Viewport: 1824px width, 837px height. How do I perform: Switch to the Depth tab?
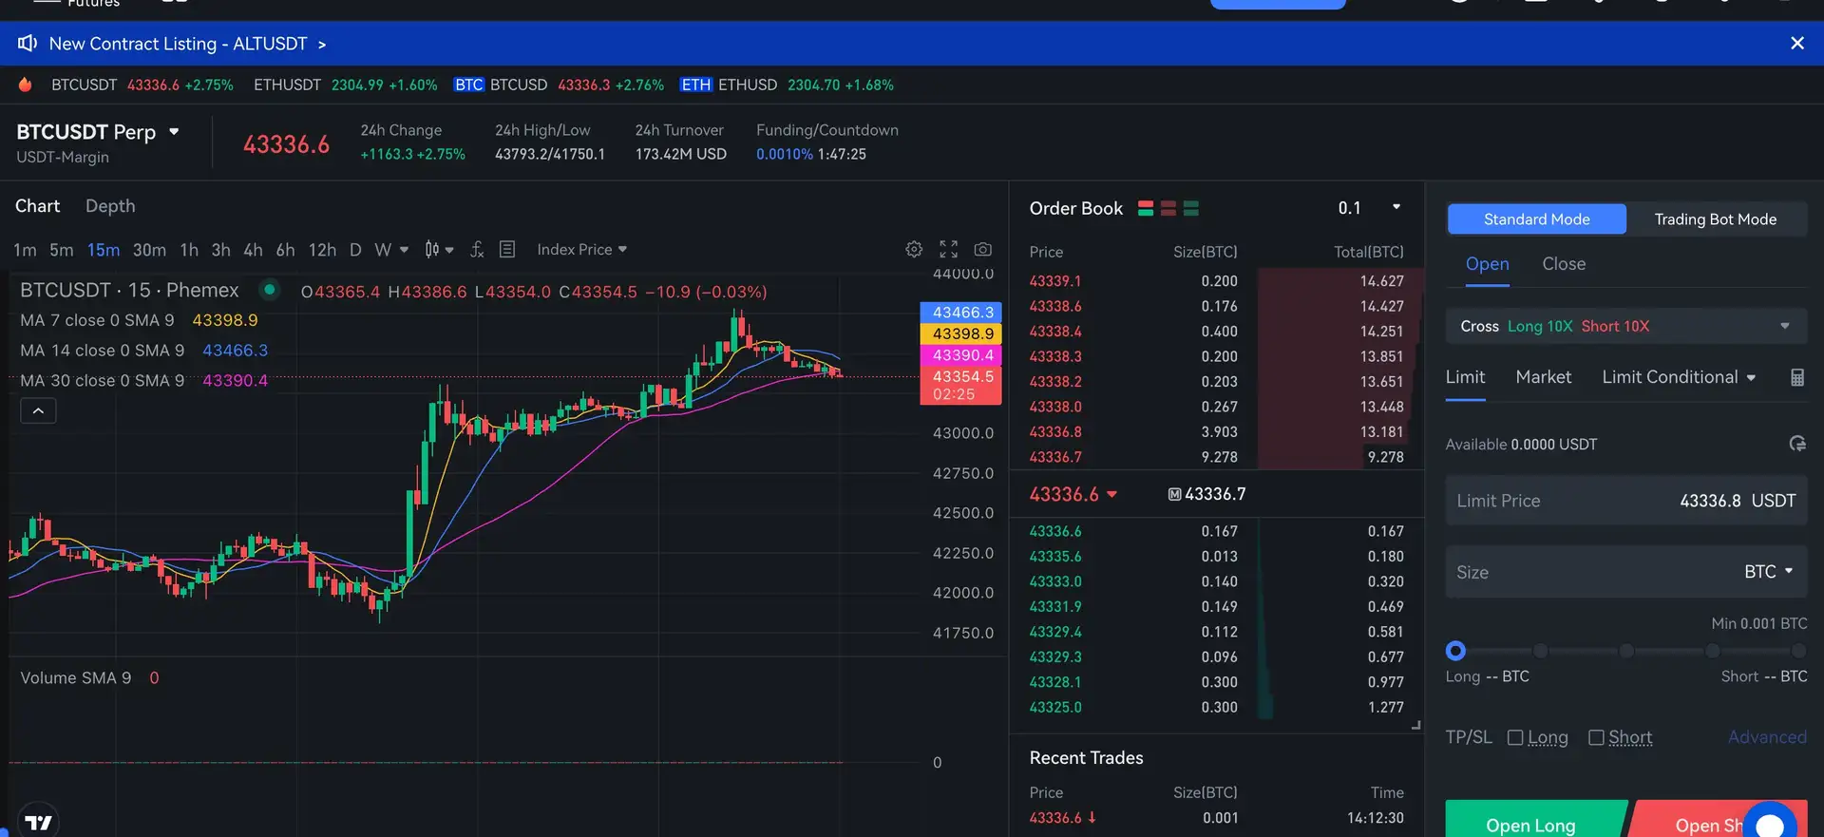tap(110, 206)
